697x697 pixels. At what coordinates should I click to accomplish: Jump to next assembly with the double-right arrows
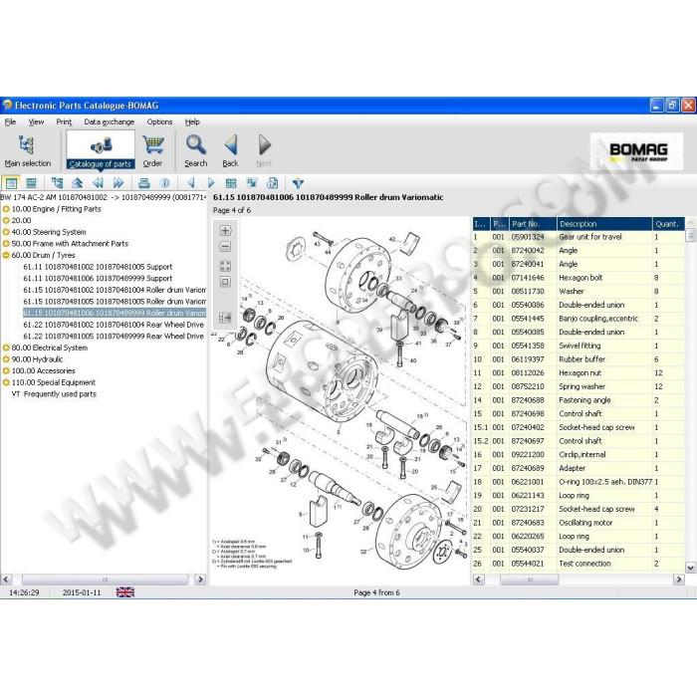tap(118, 183)
